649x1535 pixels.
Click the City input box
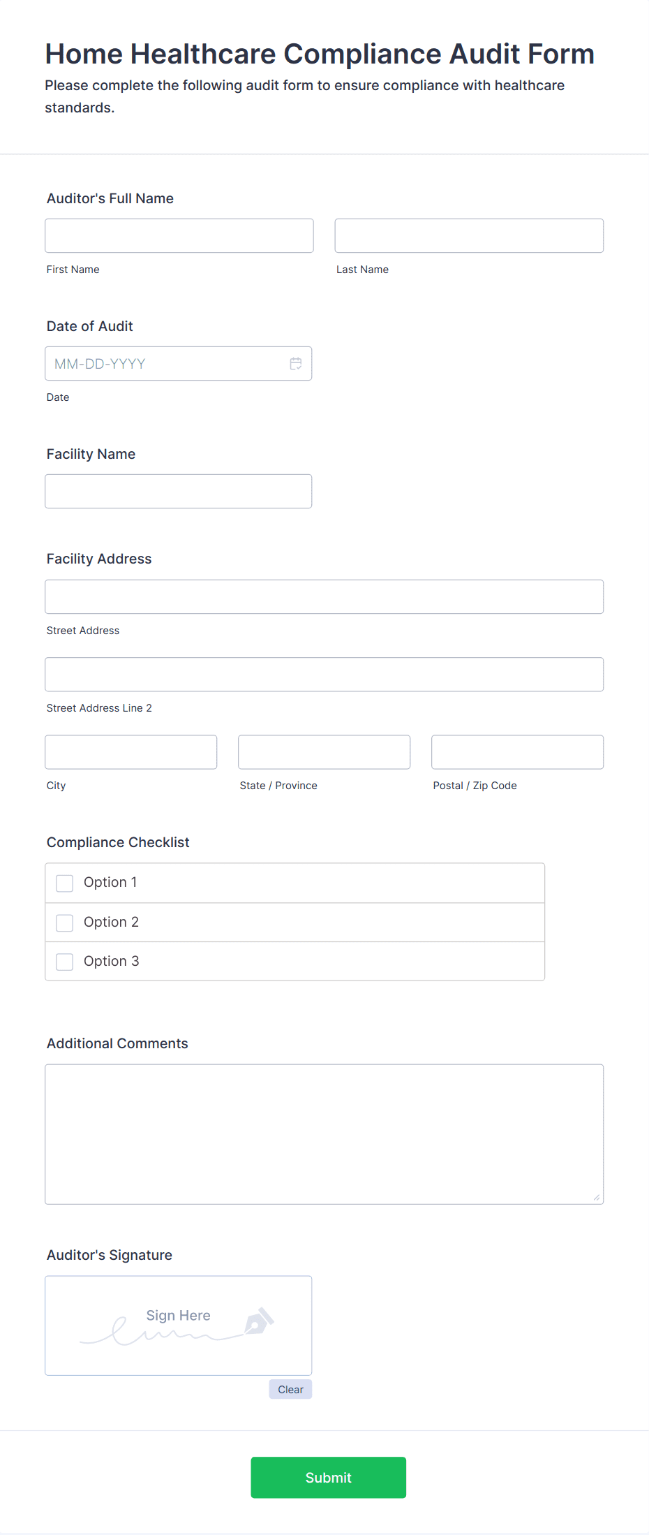(x=131, y=752)
